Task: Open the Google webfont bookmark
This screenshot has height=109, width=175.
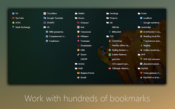Action: (x=150, y=23)
